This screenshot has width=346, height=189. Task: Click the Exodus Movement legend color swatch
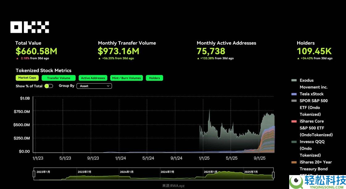click(x=294, y=80)
